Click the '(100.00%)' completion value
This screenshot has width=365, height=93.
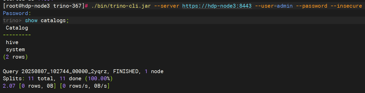click(99, 79)
